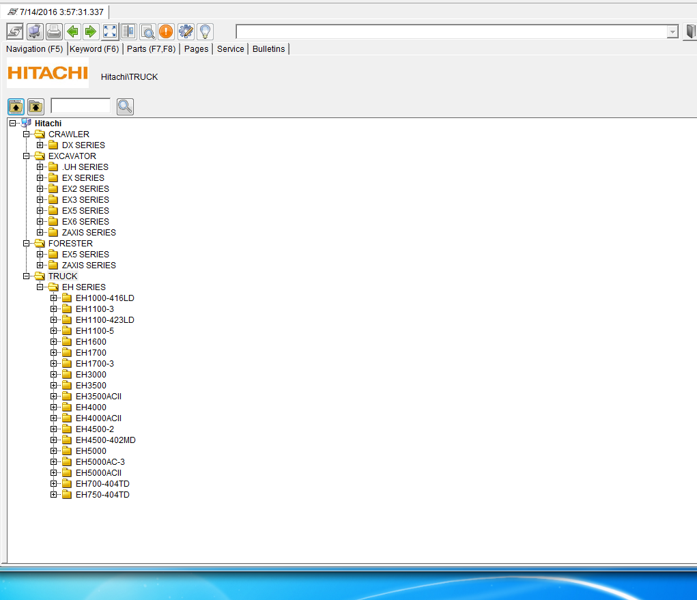Open settings with the gear and pencil icon
697x600 pixels.
[186, 31]
